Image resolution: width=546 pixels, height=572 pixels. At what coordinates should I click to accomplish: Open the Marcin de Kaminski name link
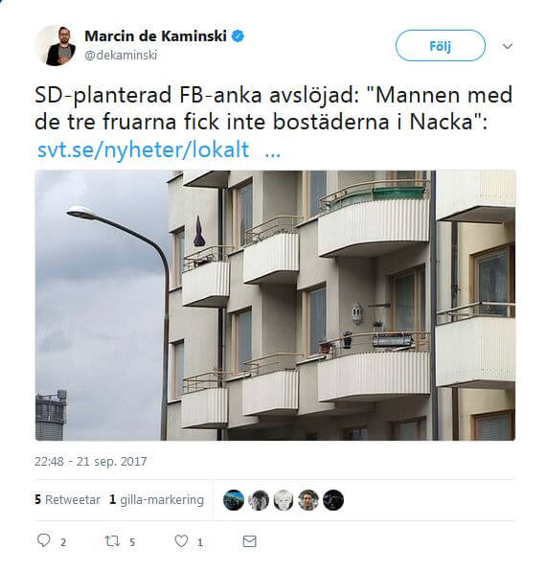156,35
